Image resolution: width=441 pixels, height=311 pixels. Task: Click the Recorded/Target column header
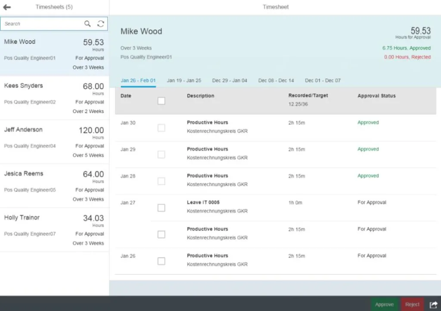(308, 95)
